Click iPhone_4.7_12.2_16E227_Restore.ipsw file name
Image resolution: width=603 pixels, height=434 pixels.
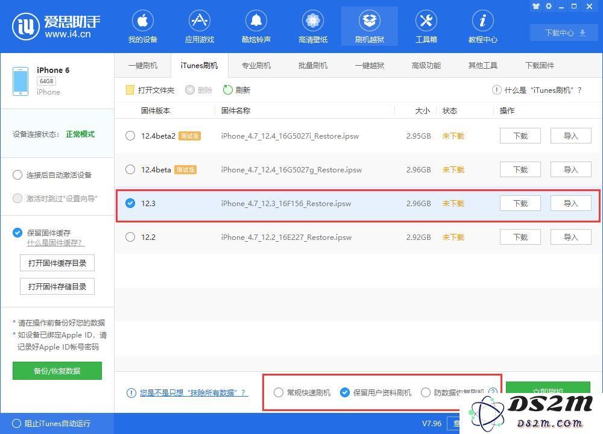(286, 237)
